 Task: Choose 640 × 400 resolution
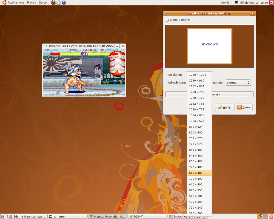pyautogui.click(x=199, y=184)
